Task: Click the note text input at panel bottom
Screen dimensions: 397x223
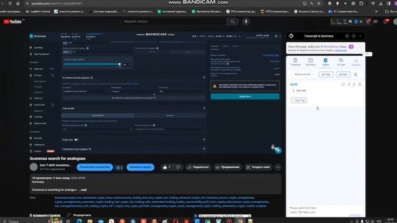Action: coord(326,210)
